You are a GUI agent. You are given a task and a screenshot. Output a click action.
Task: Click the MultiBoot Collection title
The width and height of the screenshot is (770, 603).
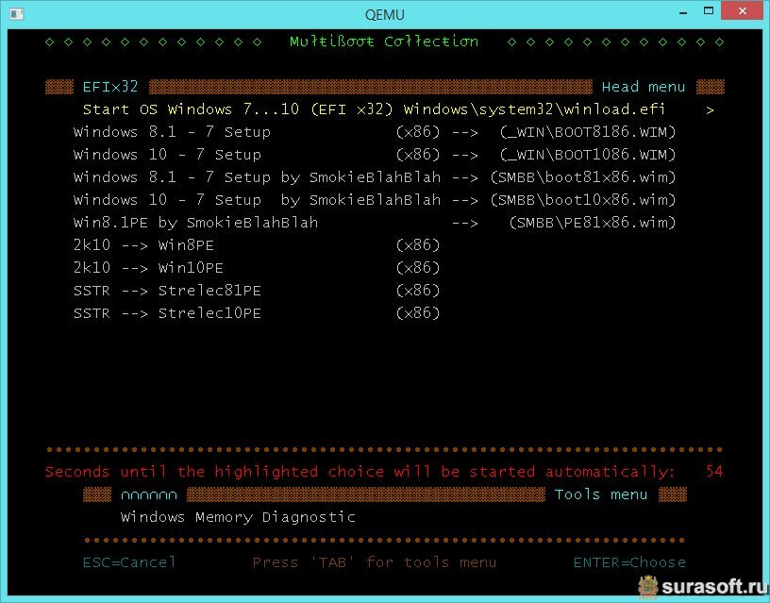(384, 42)
